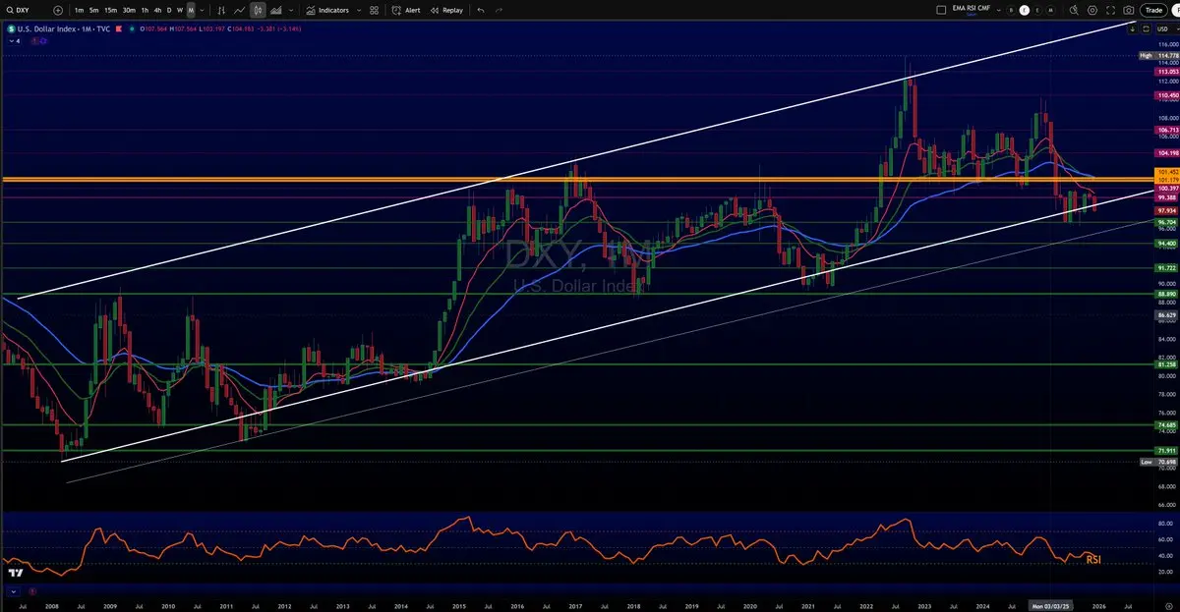Open quick search magnifier icon

tap(1074, 10)
